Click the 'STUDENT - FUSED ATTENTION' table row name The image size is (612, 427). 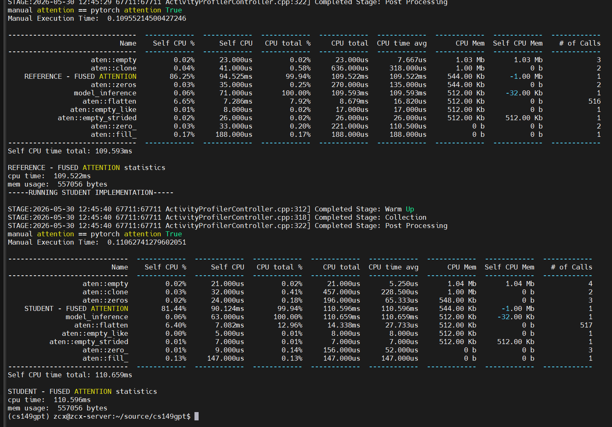coord(76,308)
